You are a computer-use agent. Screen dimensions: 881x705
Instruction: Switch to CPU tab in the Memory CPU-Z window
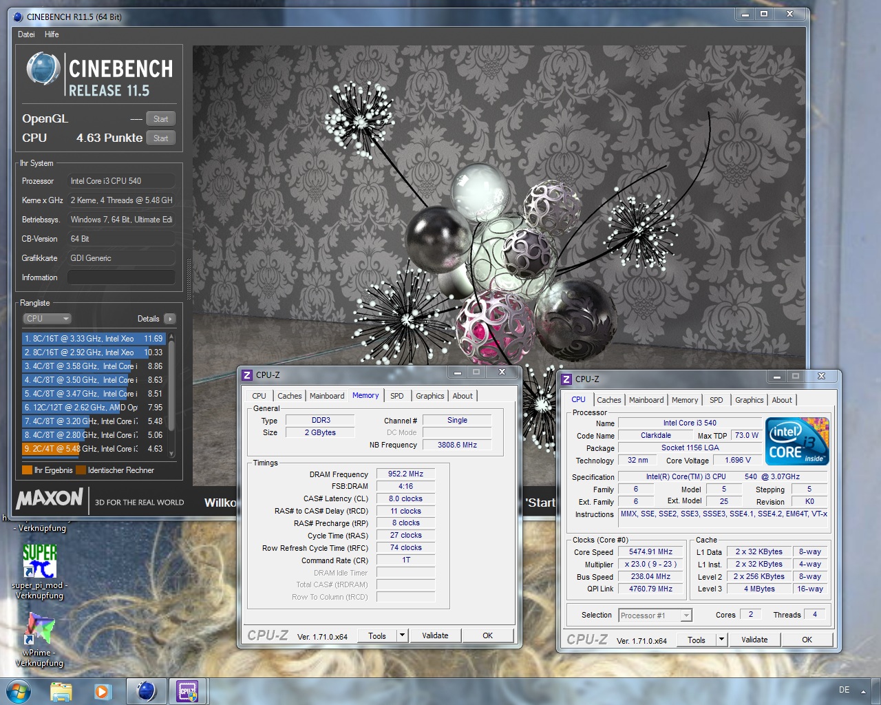(x=259, y=396)
